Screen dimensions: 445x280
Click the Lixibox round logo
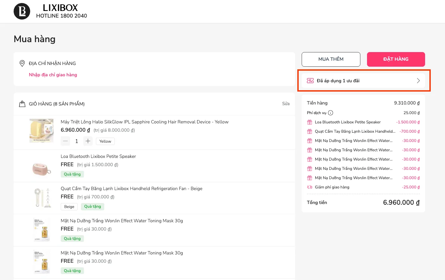(22, 11)
